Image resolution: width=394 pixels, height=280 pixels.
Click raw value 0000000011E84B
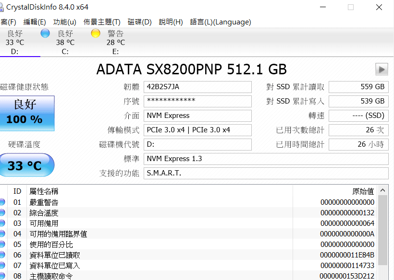pyautogui.click(x=347, y=255)
